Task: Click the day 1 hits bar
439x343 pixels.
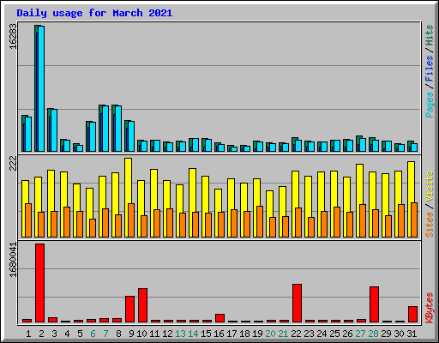Action: (x=23, y=133)
